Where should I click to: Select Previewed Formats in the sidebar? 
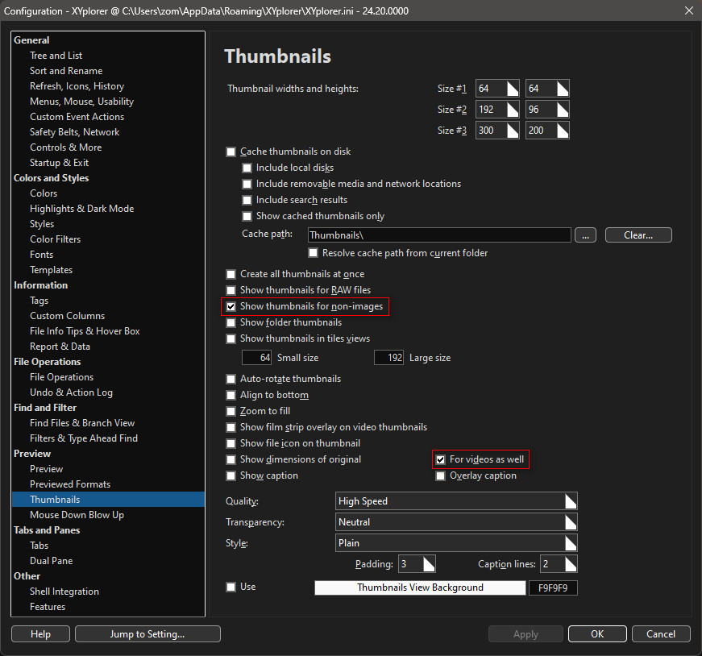point(70,484)
